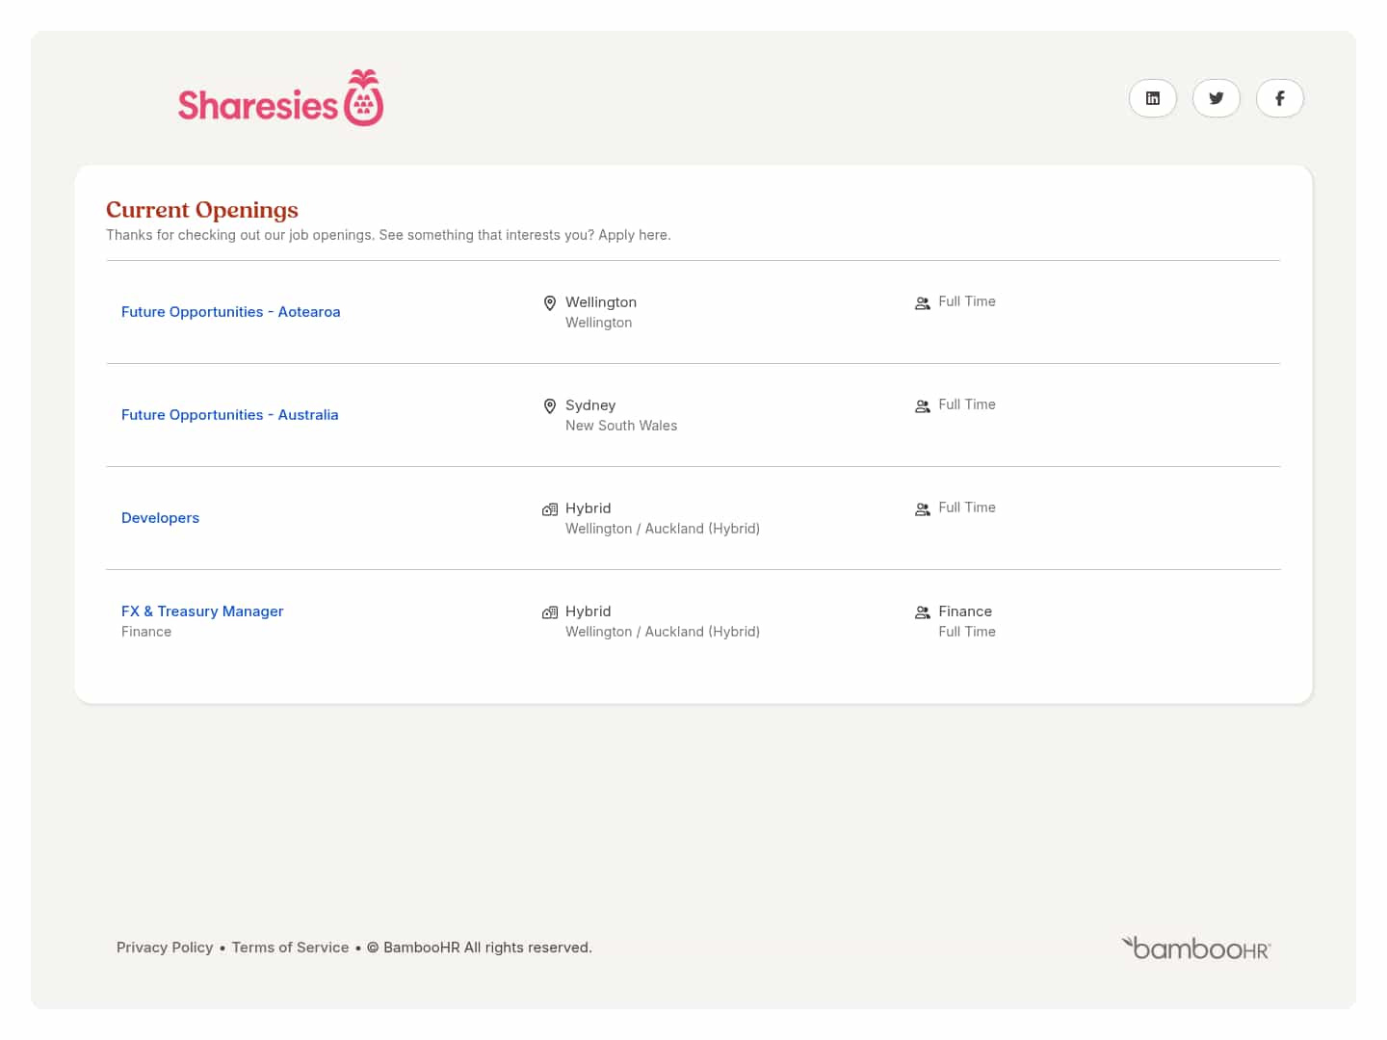This screenshot has height=1040, width=1387.
Task: Click the Sharesies pineapple logo
Action: (280, 99)
